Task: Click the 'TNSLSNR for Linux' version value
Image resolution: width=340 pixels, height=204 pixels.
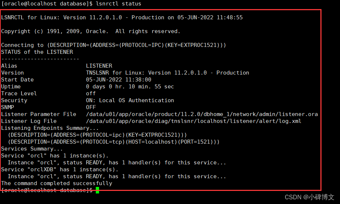Action: click(167, 73)
